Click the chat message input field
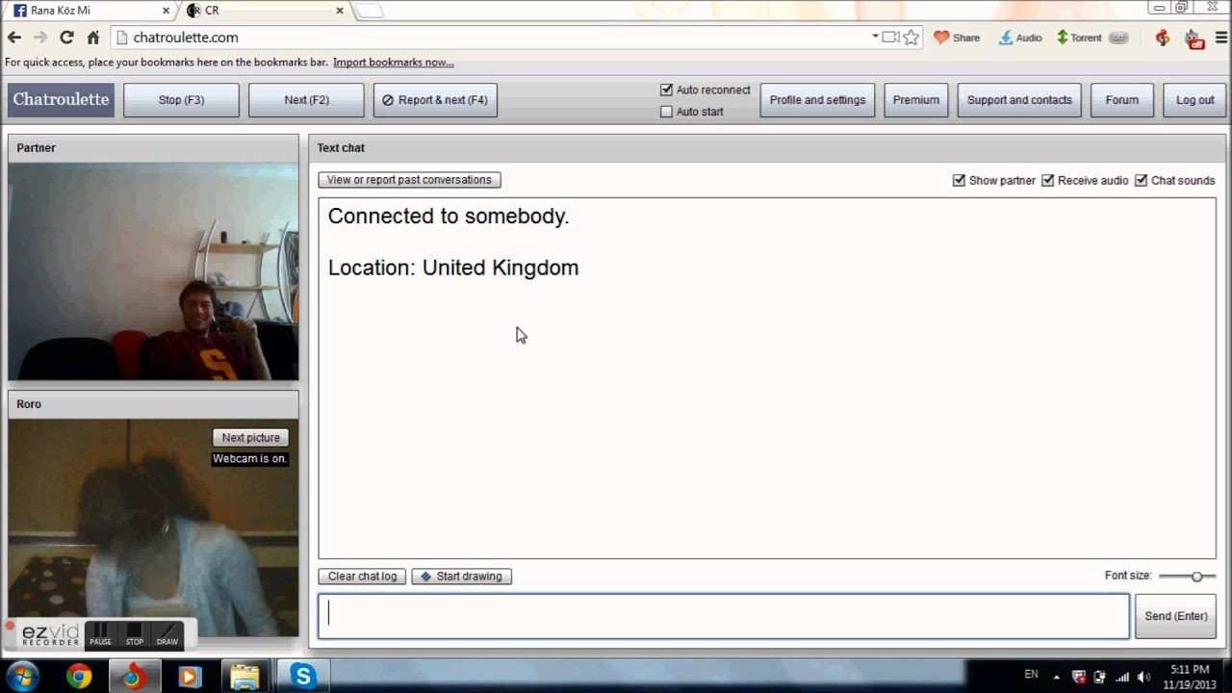The width and height of the screenshot is (1232, 693). pos(724,616)
